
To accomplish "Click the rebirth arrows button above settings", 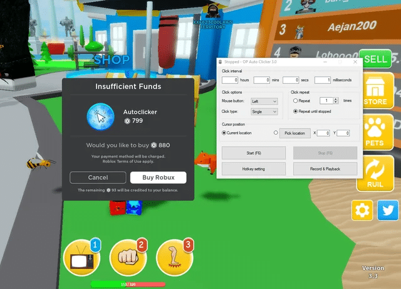I will [375, 173].
